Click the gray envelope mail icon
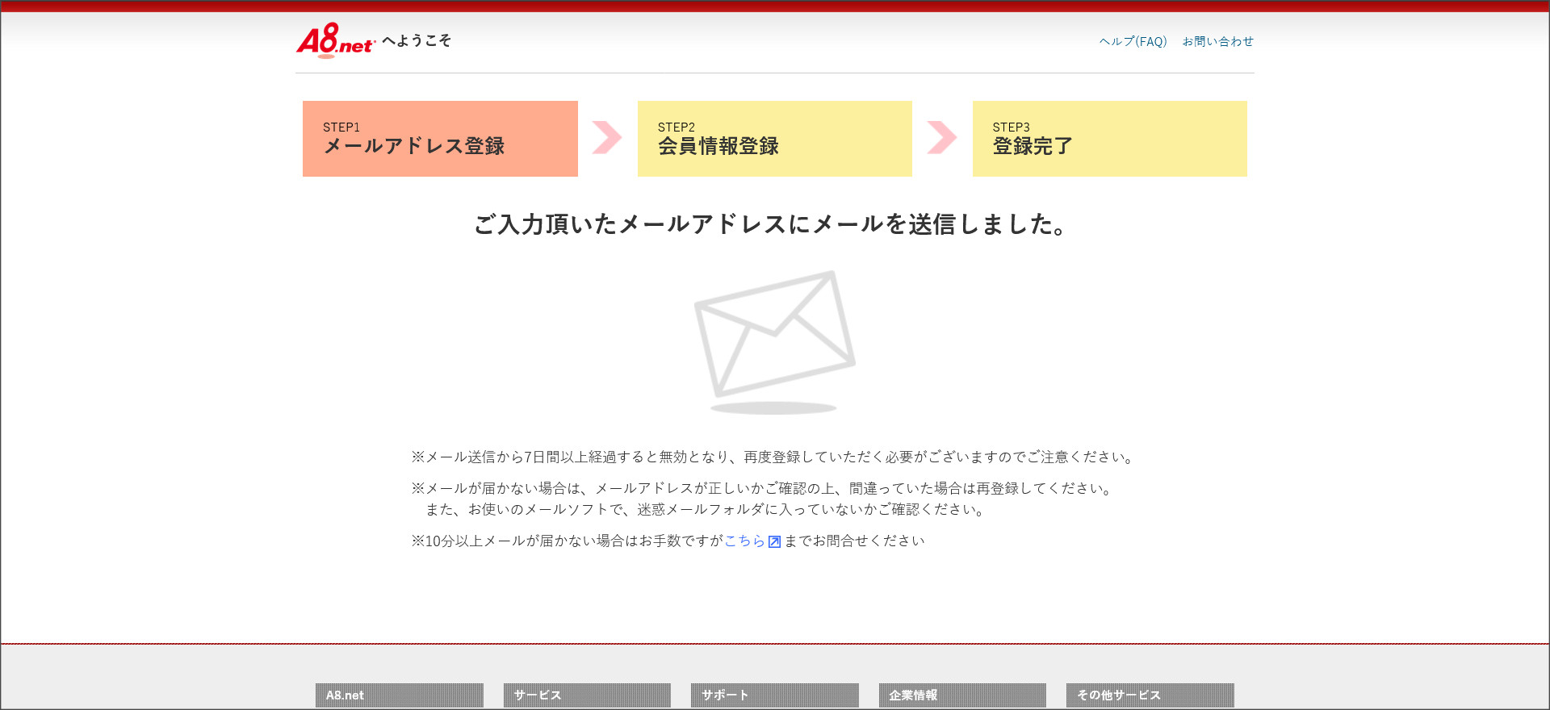 774,342
